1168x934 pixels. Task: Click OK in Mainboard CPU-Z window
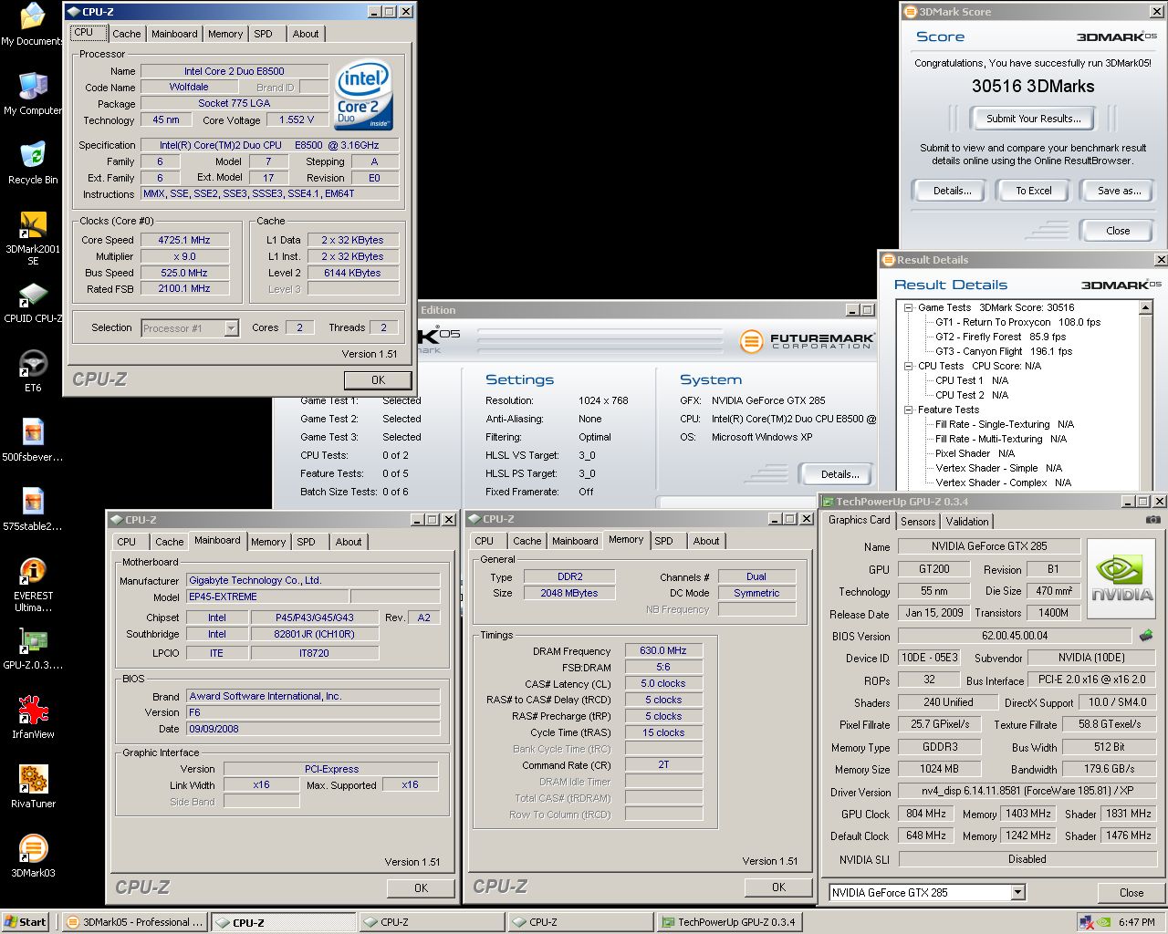(421, 887)
